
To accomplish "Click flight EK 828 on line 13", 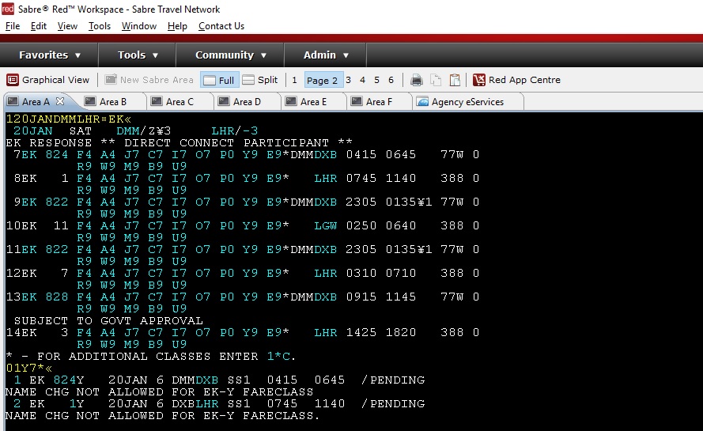I will (x=45, y=297).
